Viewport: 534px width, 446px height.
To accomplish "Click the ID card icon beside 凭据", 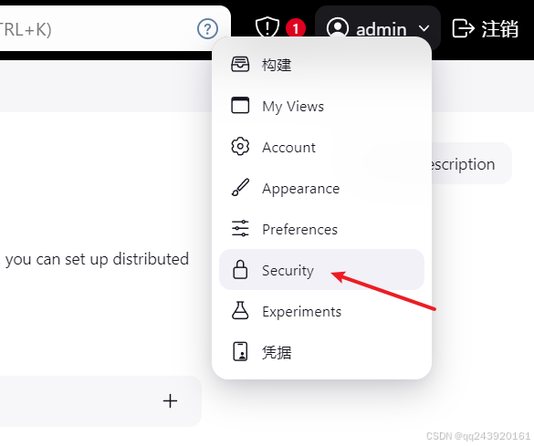I will pyautogui.click(x=240, y=351).
